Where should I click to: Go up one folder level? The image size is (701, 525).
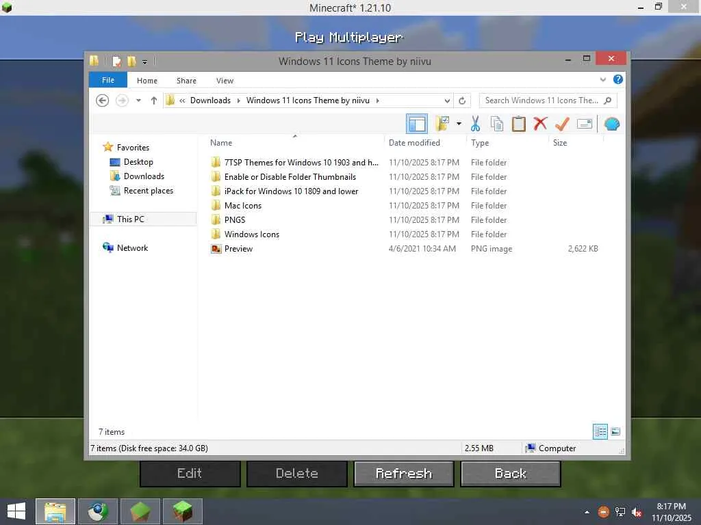154,100
